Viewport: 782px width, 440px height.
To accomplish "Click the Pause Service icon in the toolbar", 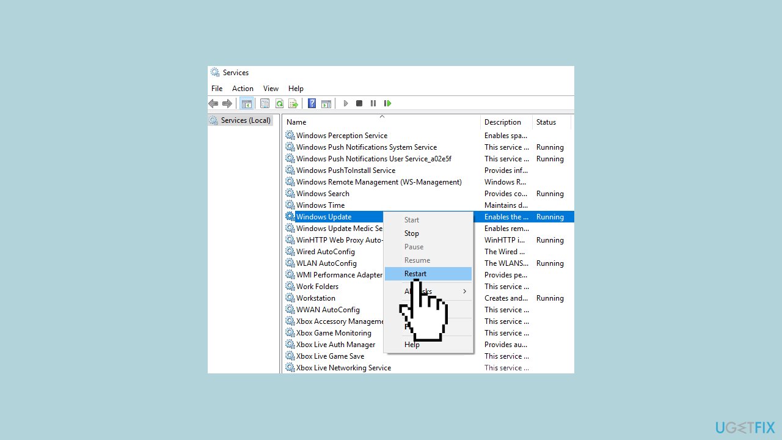I will click(x=373, y=104).
